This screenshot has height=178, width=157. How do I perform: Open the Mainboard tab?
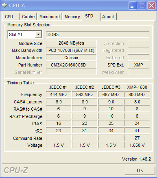click(50, 17)
